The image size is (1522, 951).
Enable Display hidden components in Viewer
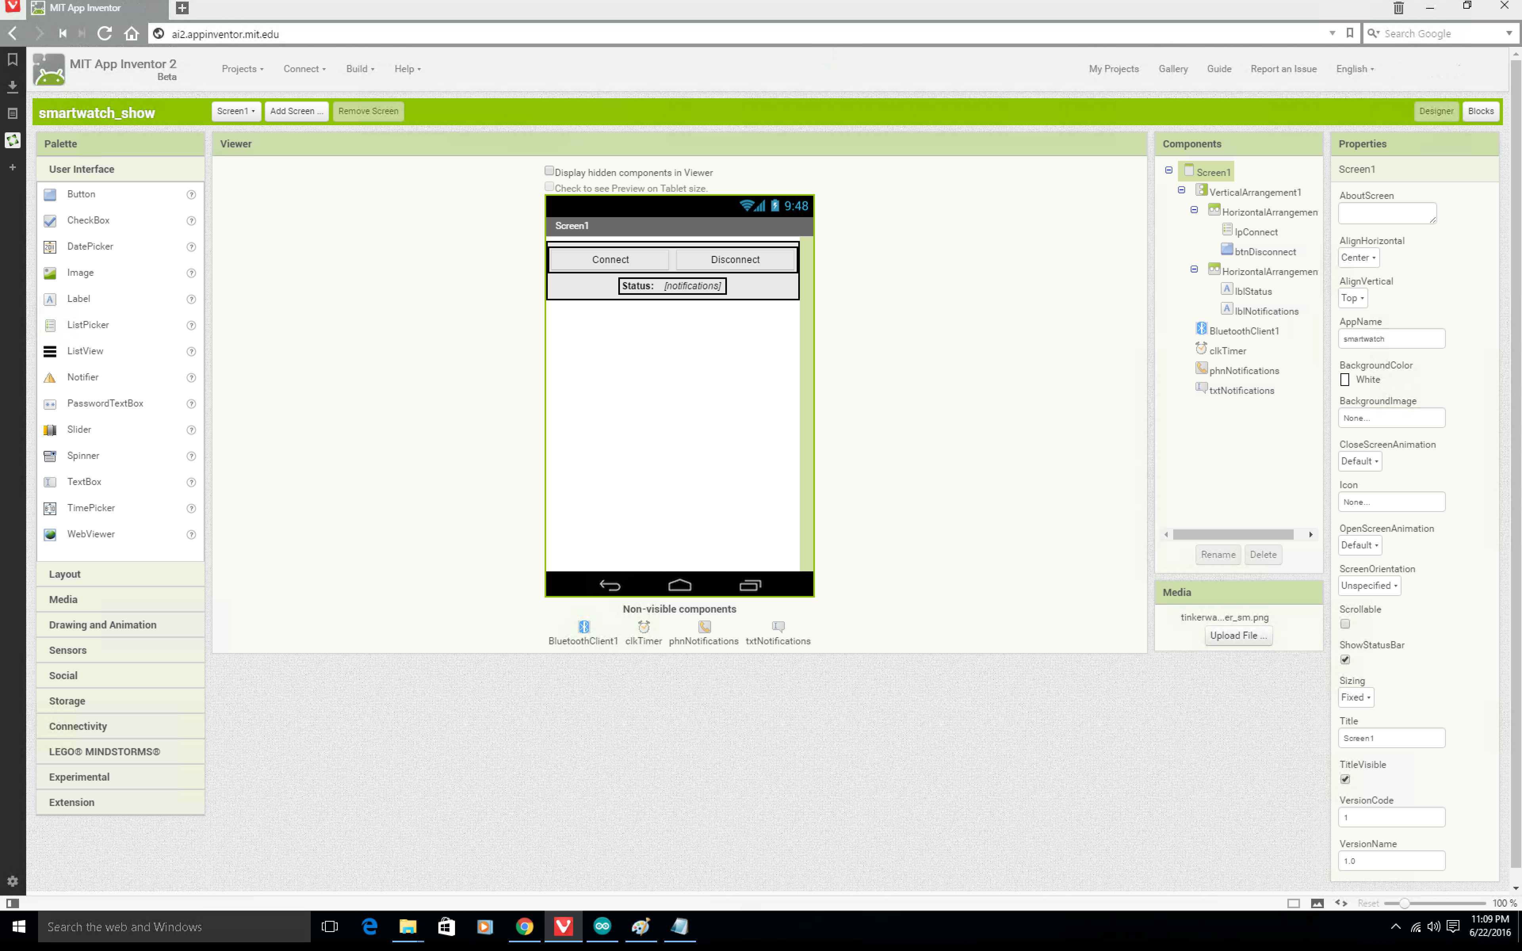tap(549, 171)
